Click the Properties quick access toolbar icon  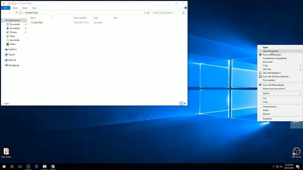coord(9,3)
